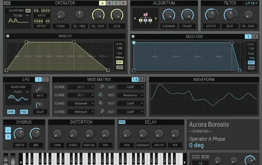
Task: Open the LP 18 filter type dropdown
Action: click(x=250, y=3)
